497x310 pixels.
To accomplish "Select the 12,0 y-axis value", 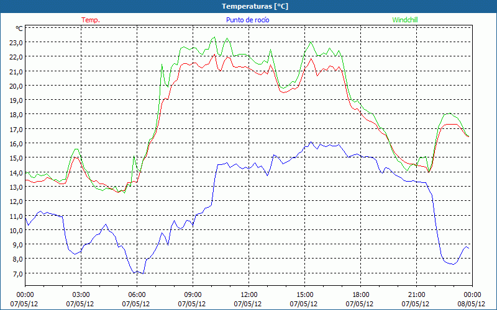I will coord(16,201).
